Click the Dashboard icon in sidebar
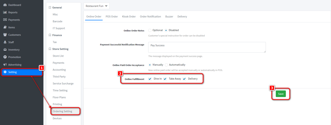Viewport: 331px width, 125px height. [5, 5]
